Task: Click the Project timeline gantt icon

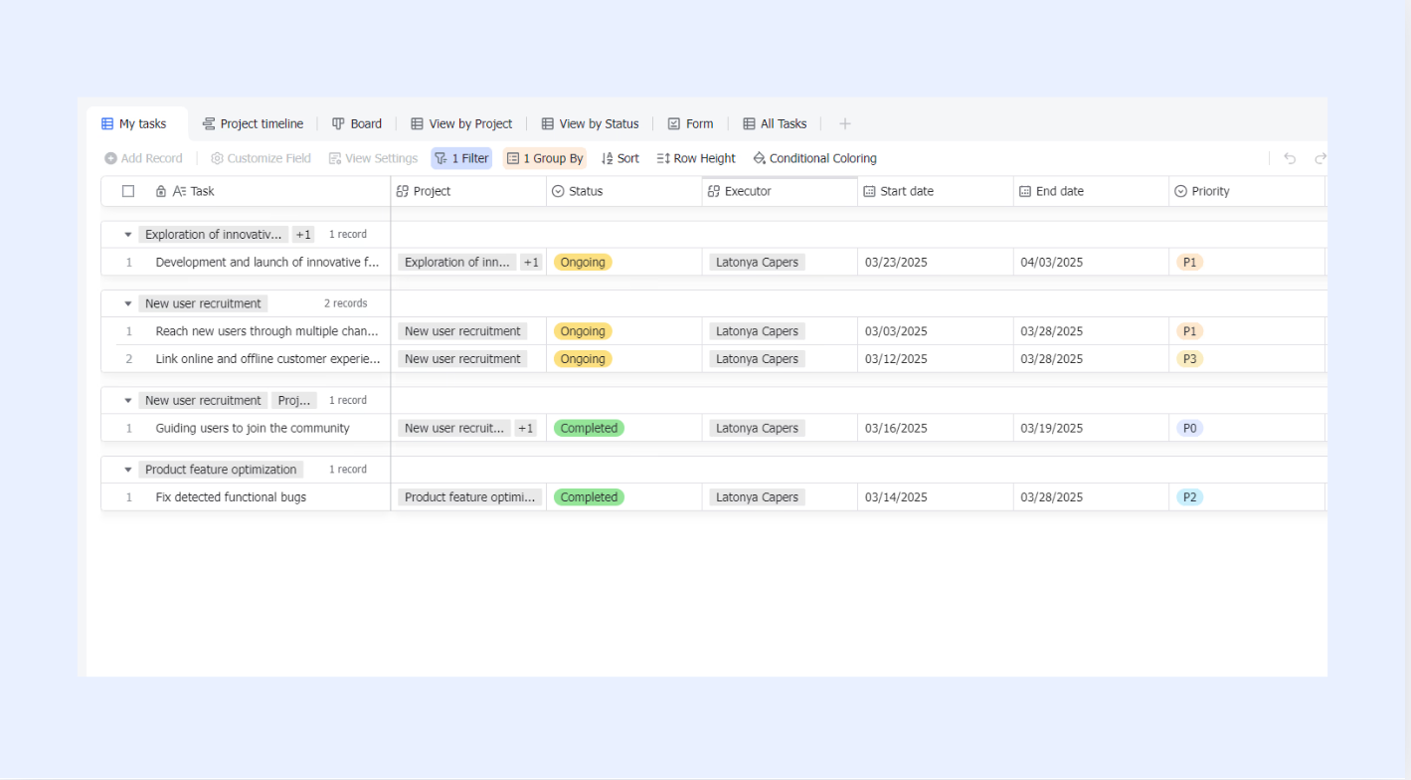Action: point(209,124)
